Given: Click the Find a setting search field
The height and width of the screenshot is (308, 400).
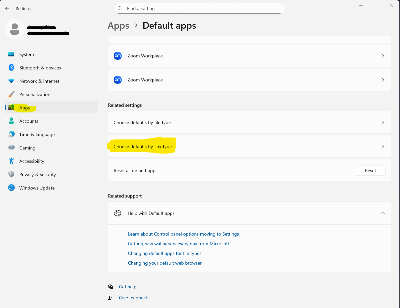Looking at the screenshot, I should tap(199, 8).
